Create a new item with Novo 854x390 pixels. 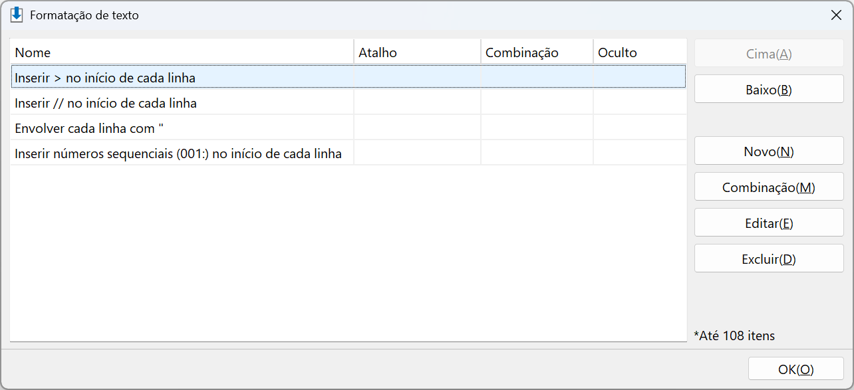[769, 151]
